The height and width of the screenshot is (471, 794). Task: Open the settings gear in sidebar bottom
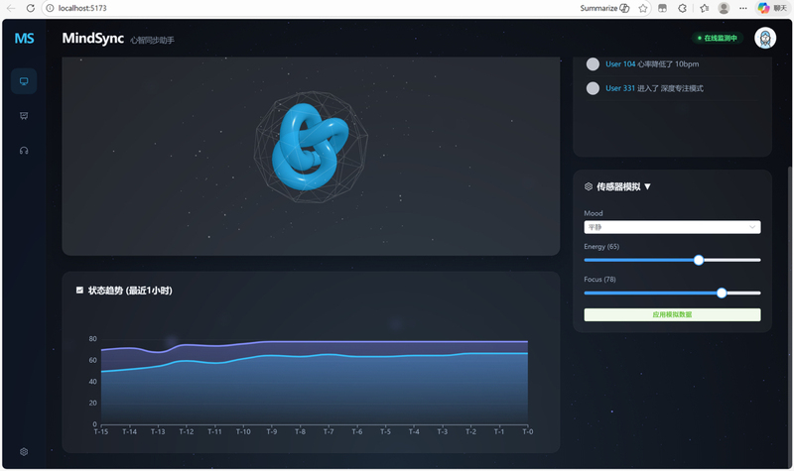24,452
